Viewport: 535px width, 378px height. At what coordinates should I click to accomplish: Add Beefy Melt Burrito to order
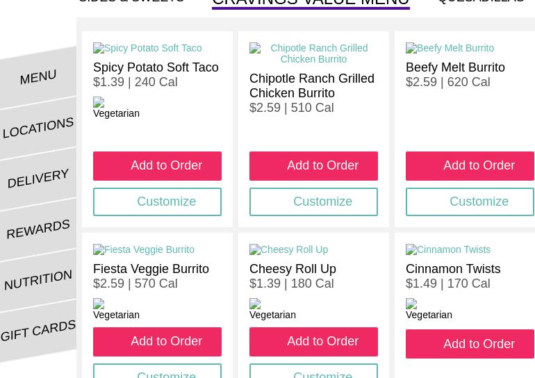[x=470, y=166]
